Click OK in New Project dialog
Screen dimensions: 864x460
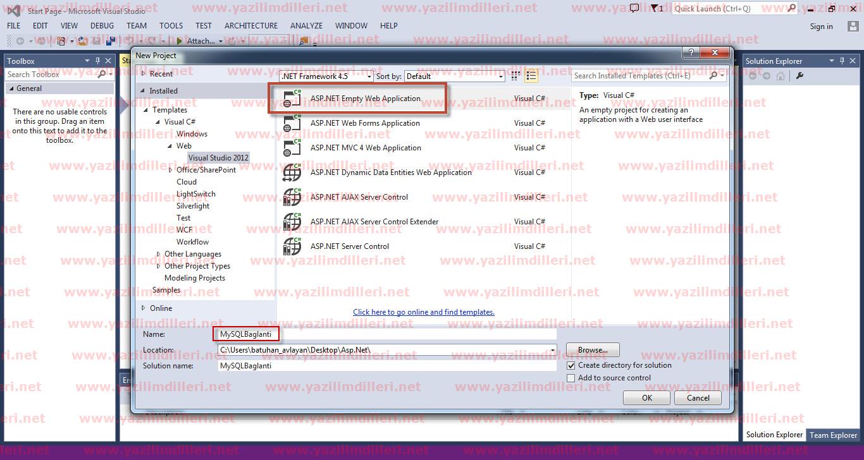pyautogui.click(x=646, y=398)
